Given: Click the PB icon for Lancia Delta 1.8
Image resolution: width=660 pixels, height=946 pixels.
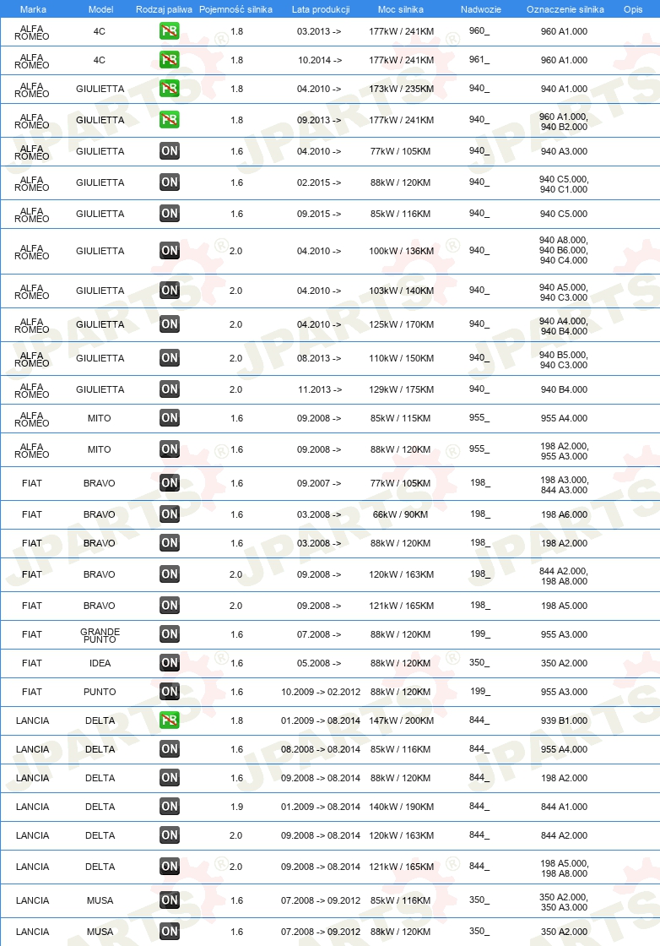Looking at the screenshot, I should (x=170, y=720).
